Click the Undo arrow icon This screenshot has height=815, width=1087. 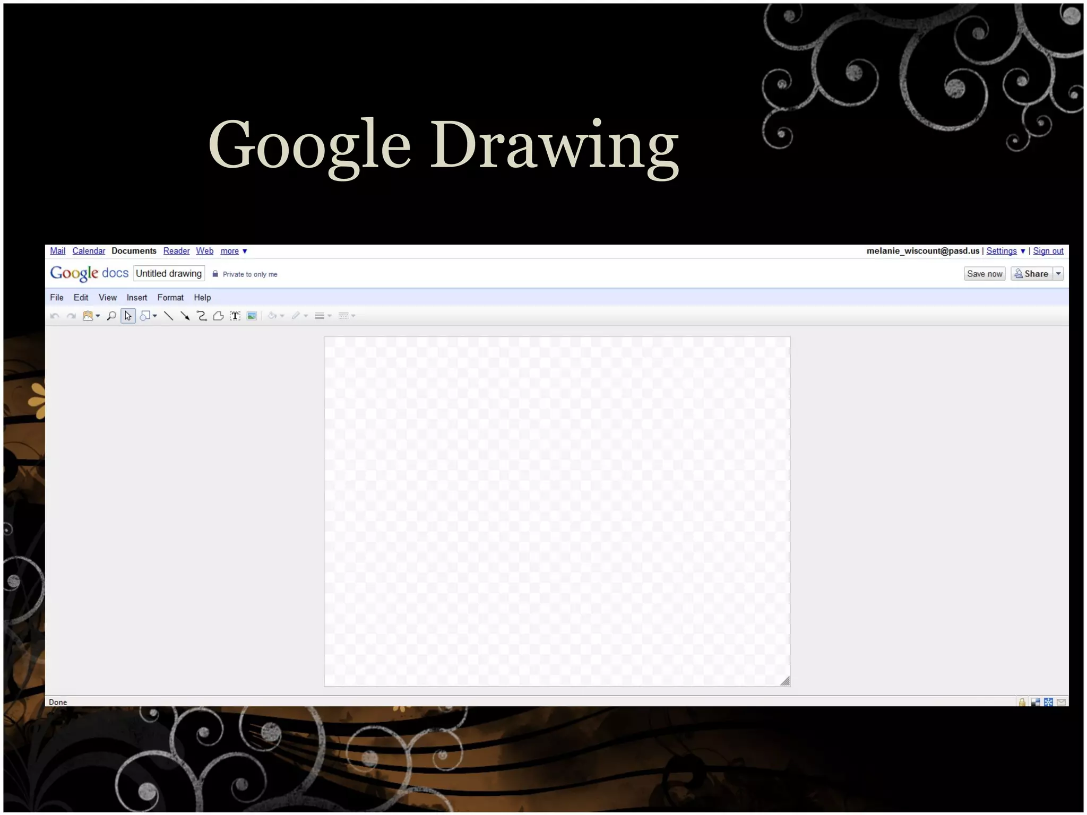54,316
